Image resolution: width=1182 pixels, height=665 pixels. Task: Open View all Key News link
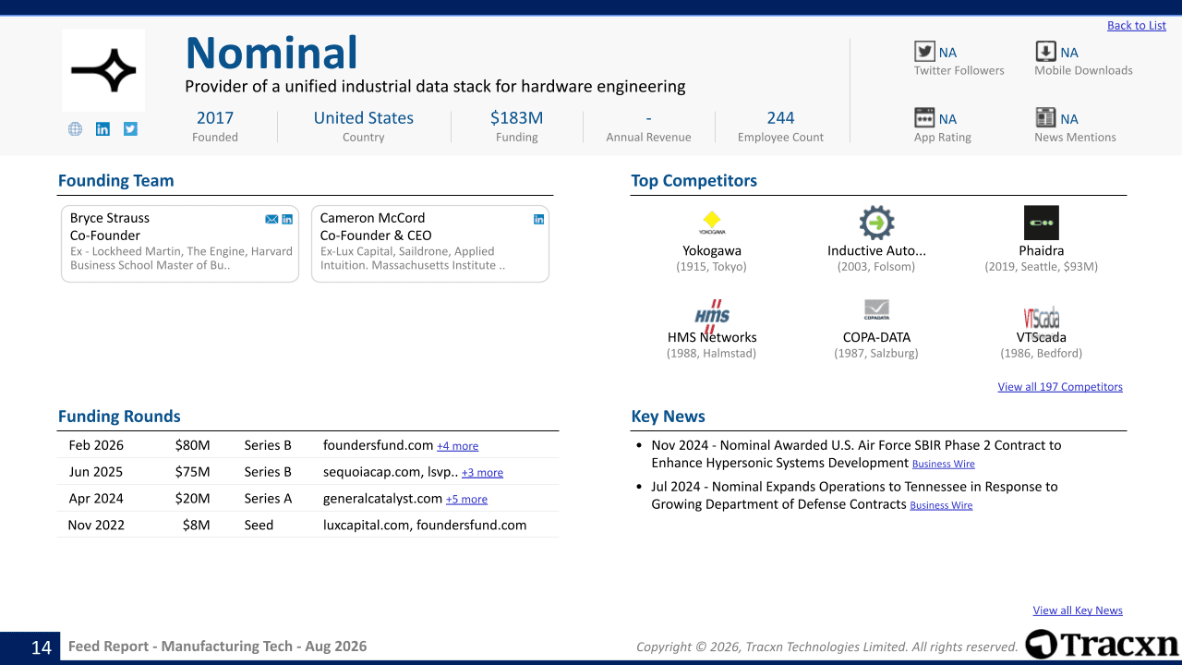pyautogui.click(x=1078, y=611)
